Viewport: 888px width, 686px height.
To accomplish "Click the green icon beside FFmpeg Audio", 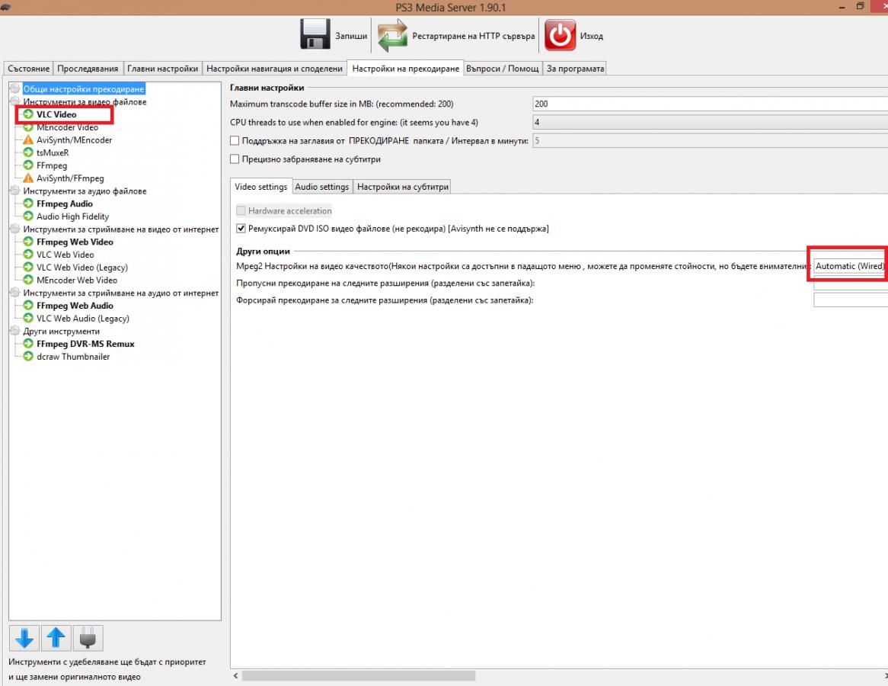I will point(28,204).
